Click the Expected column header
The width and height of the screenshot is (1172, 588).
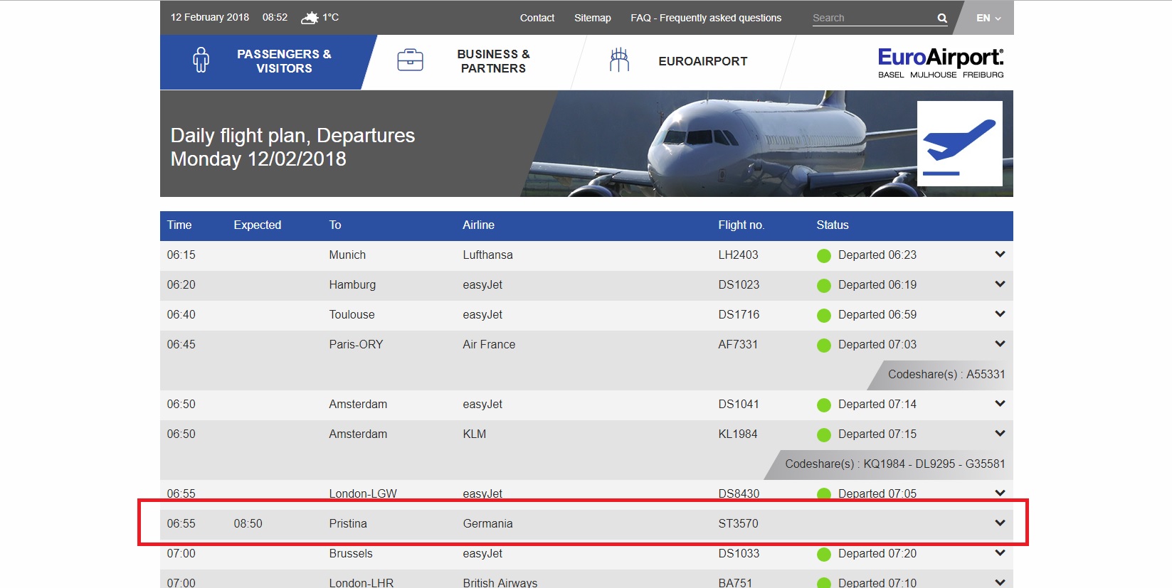(258, 225)
